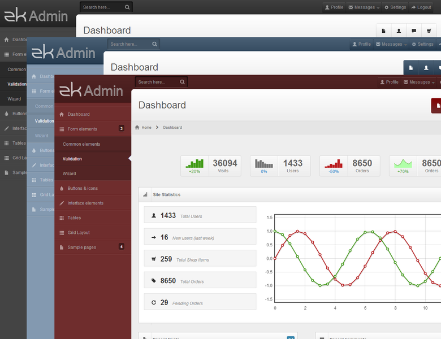Open Grid Layout in the red sidebar
Image resolution: width=441 pixels, height=339 pixels.
point(79,232)
